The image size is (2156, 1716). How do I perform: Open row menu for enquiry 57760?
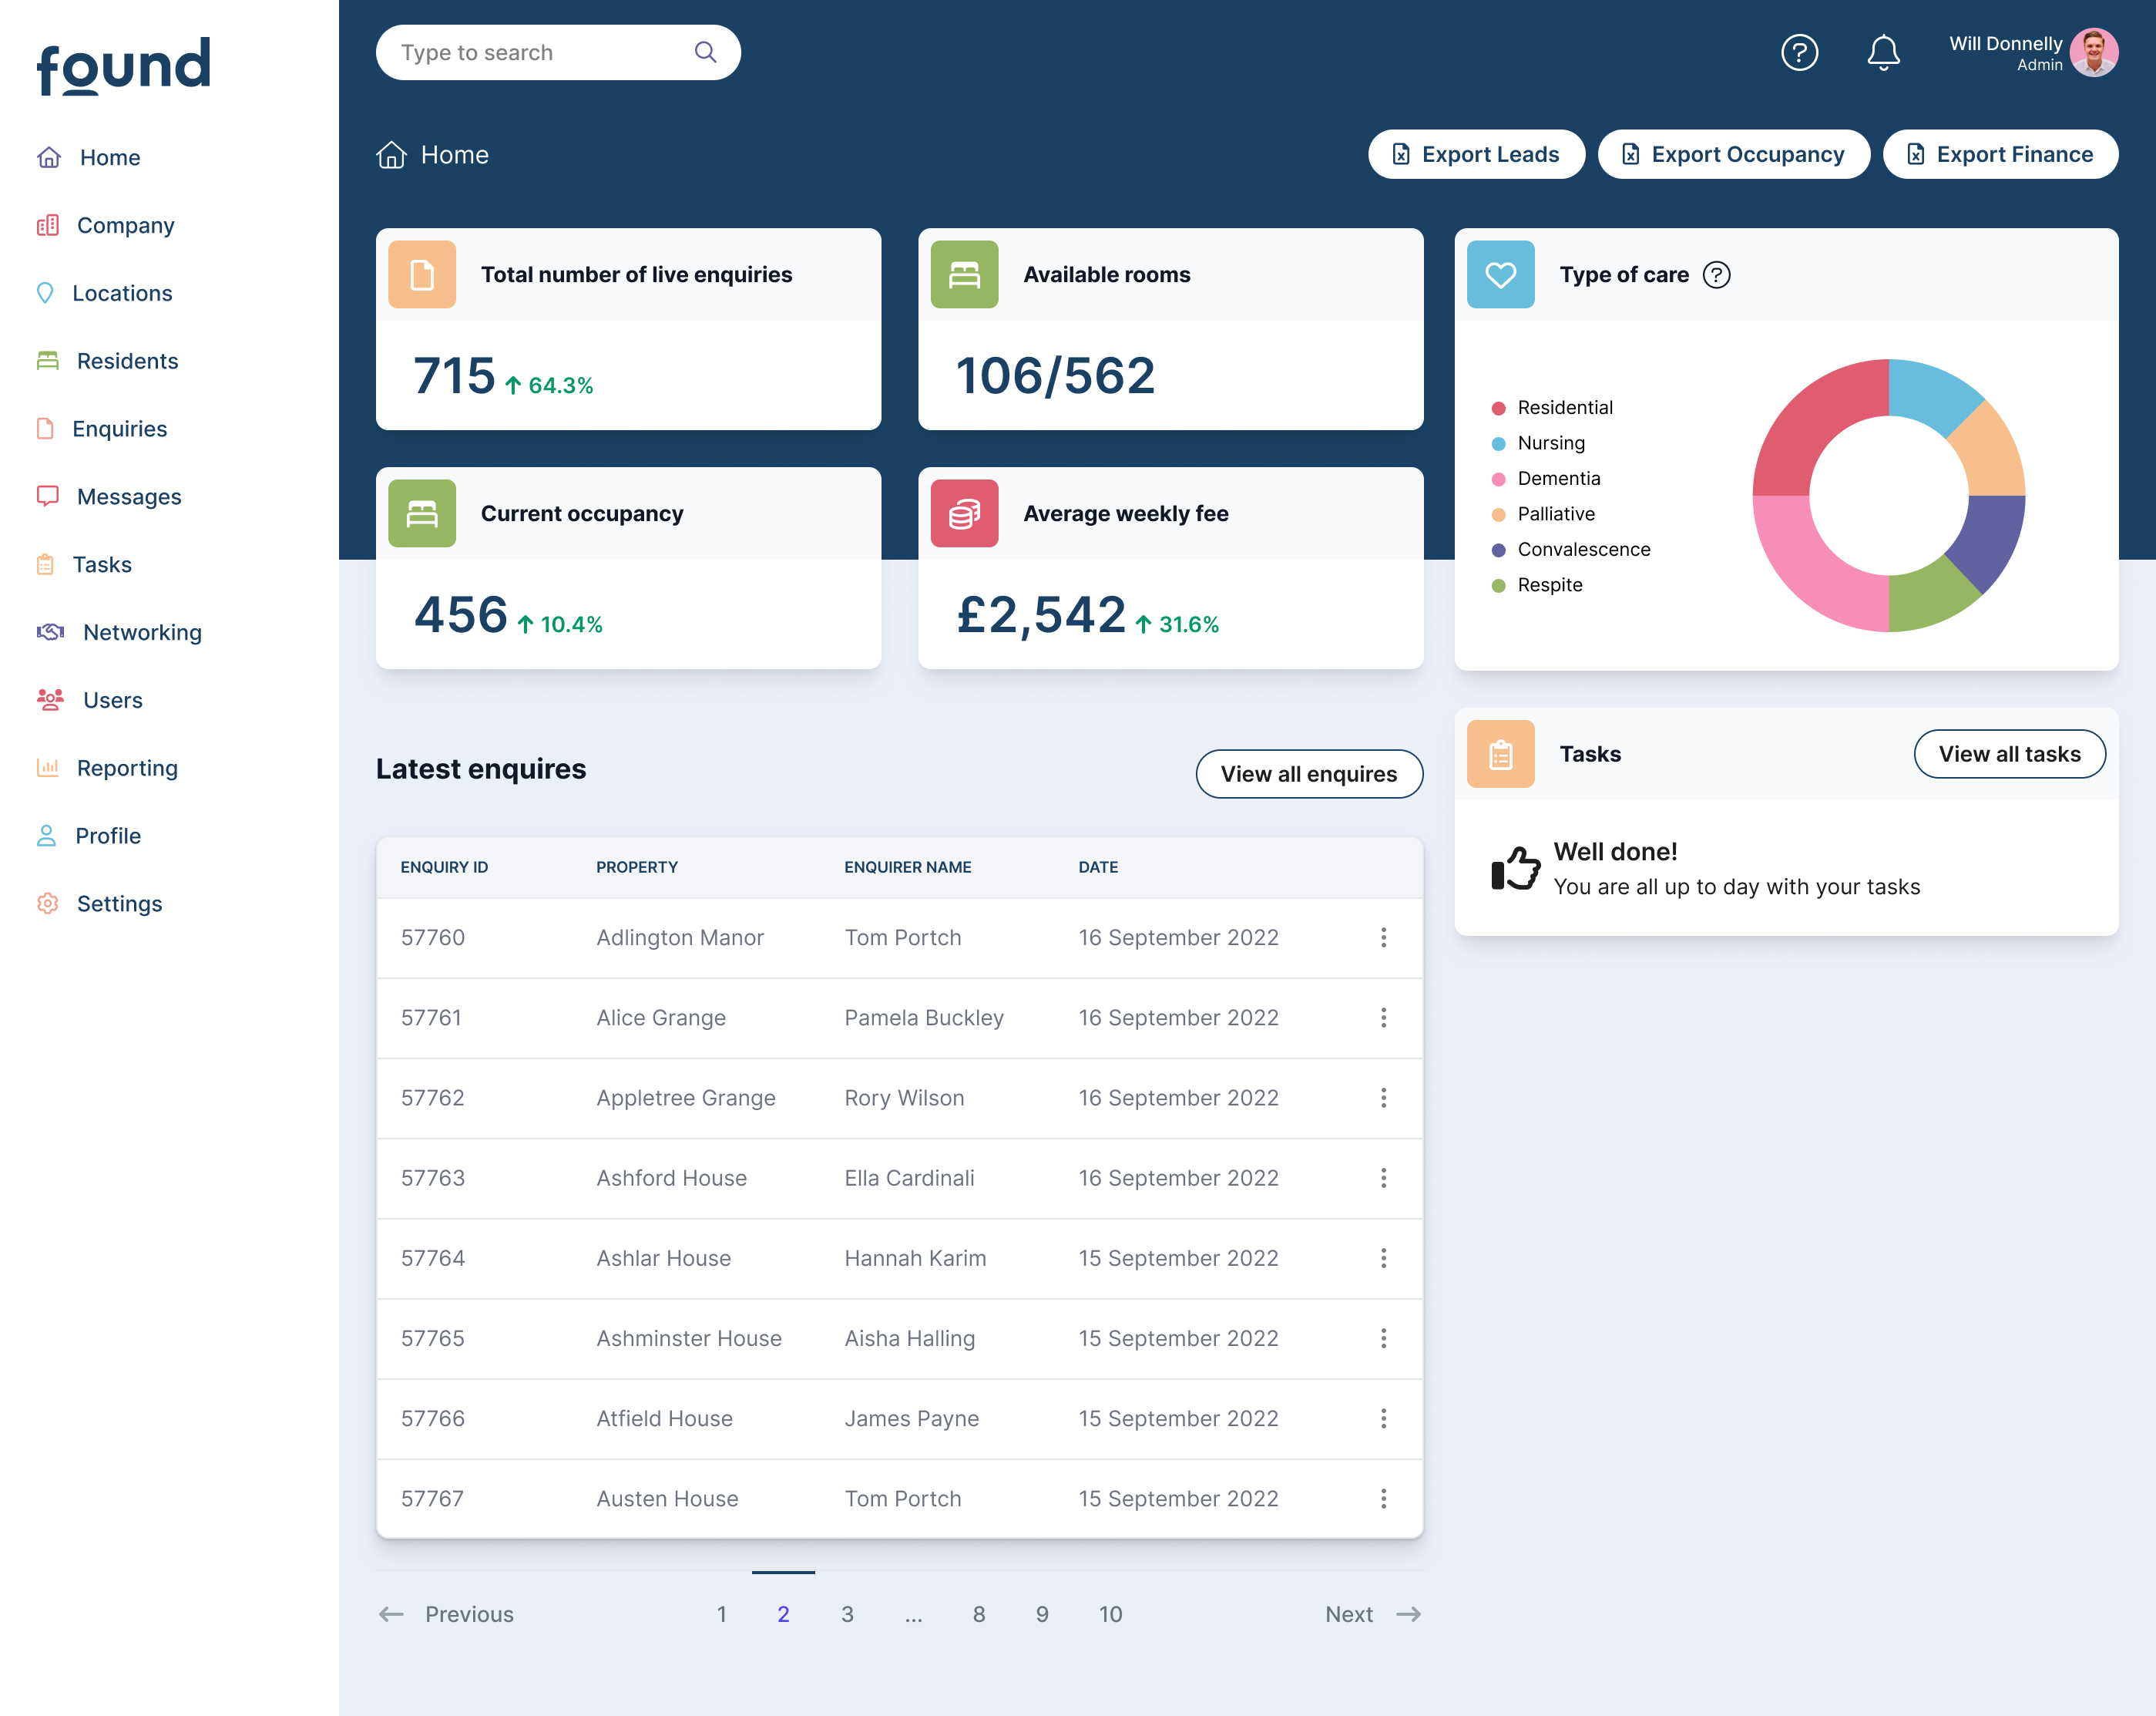[x=1383, y=937]
